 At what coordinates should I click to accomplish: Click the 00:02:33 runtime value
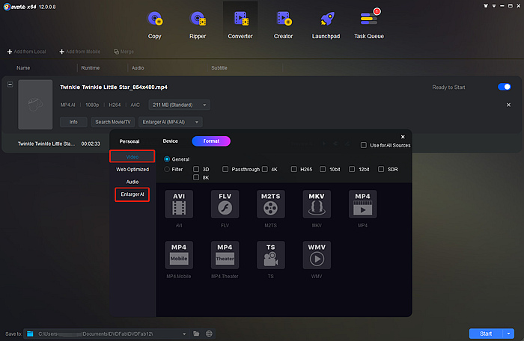[x=91, y=144]
